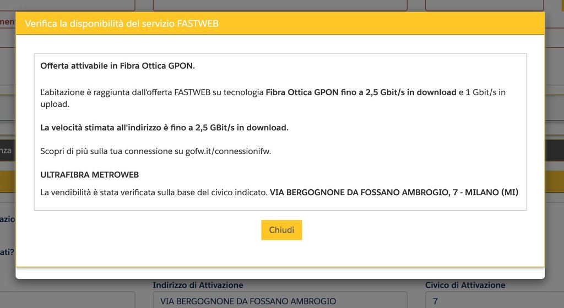This screenshot has height=308, width=564.
Task: Focus the wide middle input field above the dialog
Action: tap(280, 5)
